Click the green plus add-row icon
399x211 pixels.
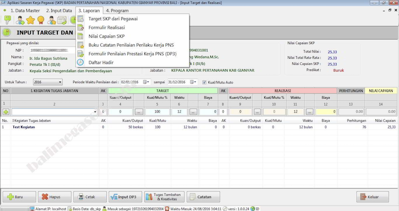click(x=5, y=112)
